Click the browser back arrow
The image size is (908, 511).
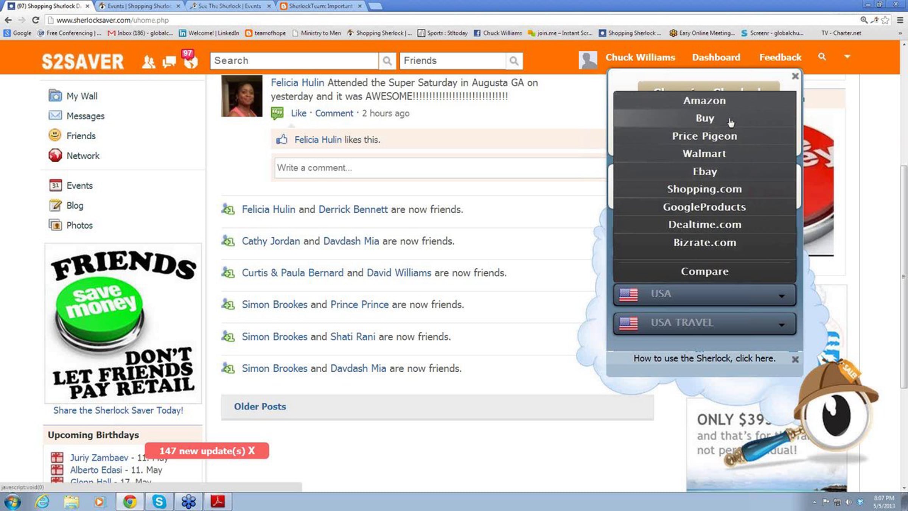tap(8, 20)
